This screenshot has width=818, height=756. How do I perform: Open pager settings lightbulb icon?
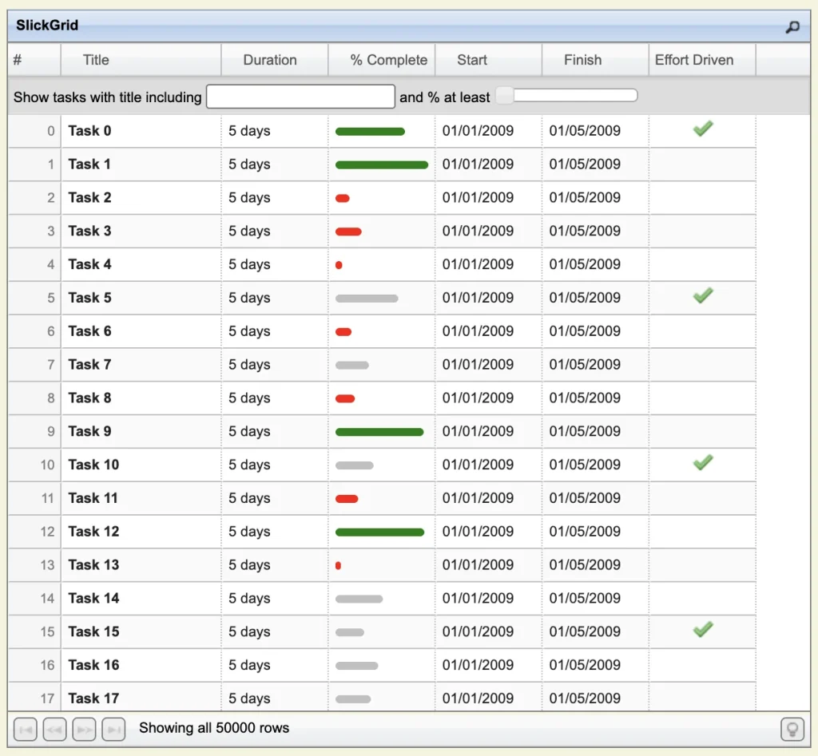(792, 729)
